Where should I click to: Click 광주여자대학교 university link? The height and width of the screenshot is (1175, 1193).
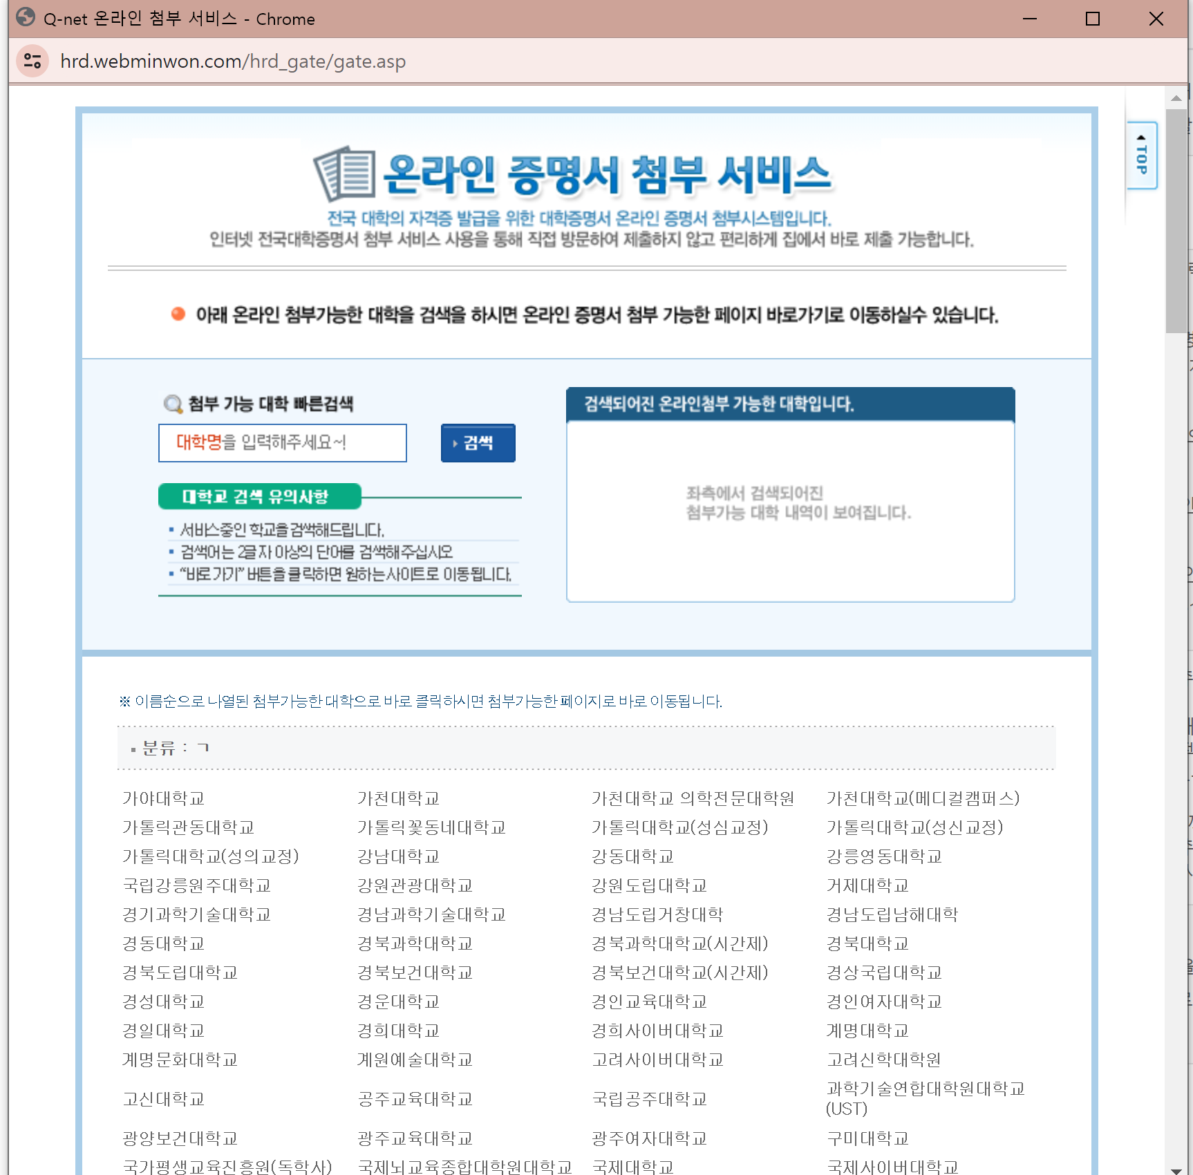tap(650, 1138)
